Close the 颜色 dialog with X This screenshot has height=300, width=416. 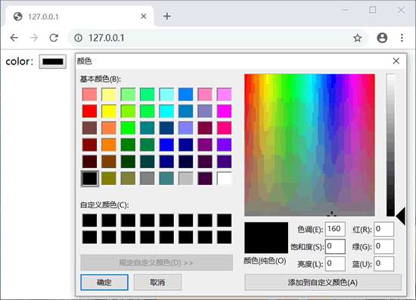pyautogui.click(x=396, y=61)
